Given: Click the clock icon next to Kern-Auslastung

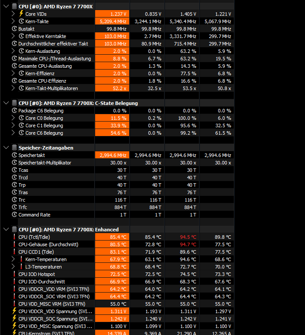Looking at the screenshot, I should 21,51.
